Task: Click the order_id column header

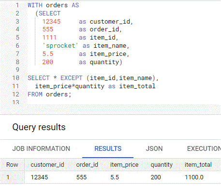Action: [x=87, y=165]
